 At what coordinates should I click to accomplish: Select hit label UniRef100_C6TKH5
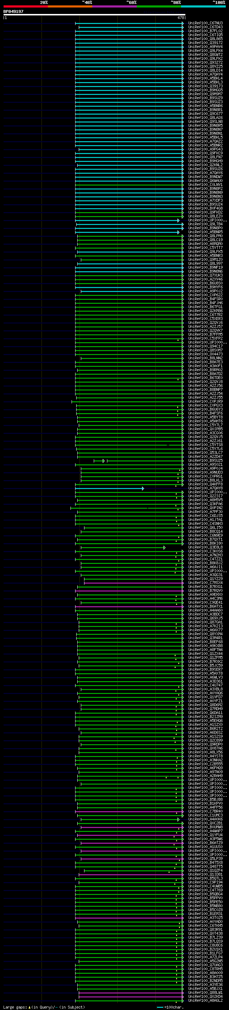pos(205,926)
